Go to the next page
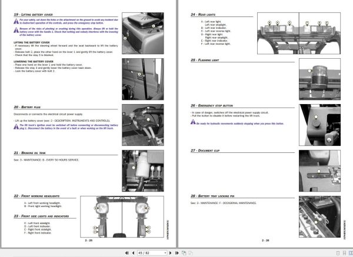The image size is (353, 257). point(171,253)
